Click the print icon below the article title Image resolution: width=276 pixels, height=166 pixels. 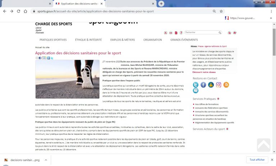[37, 58]
